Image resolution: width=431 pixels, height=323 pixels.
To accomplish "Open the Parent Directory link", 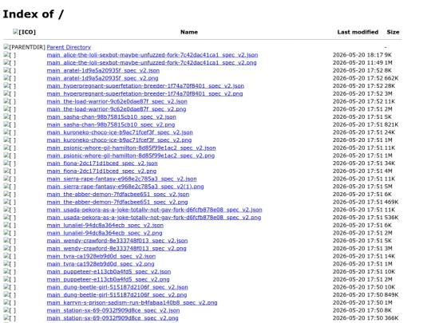I will point(69,47).
